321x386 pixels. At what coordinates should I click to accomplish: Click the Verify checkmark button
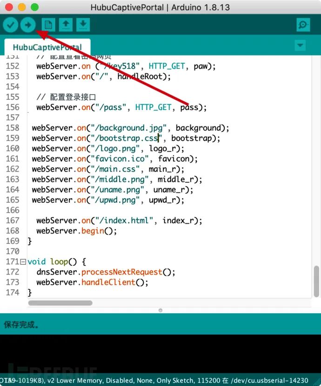(x=11, y=25)
